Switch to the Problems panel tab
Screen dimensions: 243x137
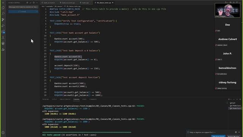tap(46, 99)
